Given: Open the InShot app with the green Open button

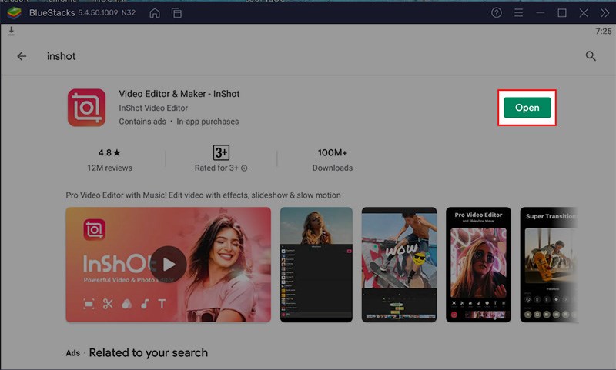Looking at the screenshot, I should 527,108.
